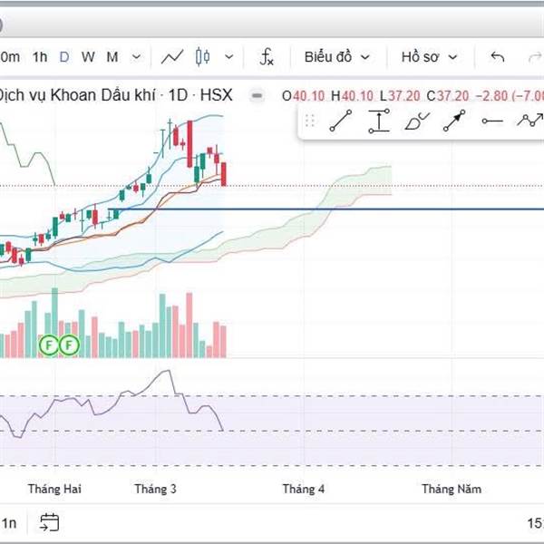544x544 pixels.
Task: Open the go-to-date calendar icon
Action: 49,522
